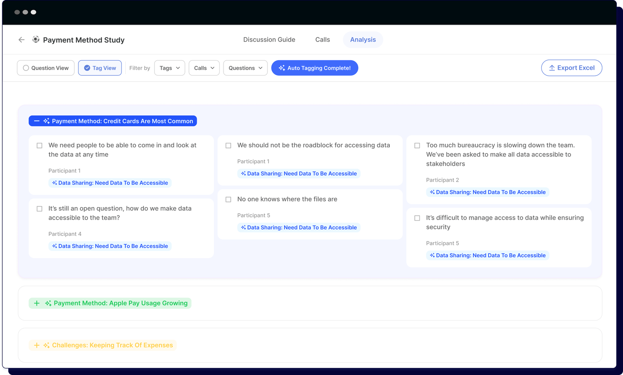The height and width of the screenshot is (375, 623).
Task: Click the chevron arrow in Questions dropdown
Action: (260, 68)
